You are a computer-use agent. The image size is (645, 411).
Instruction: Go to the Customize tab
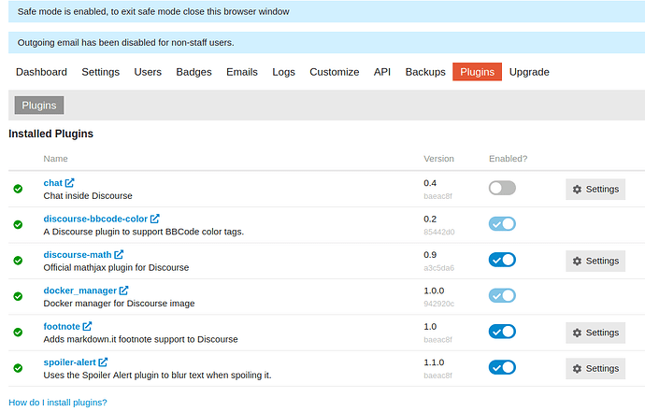335,72
